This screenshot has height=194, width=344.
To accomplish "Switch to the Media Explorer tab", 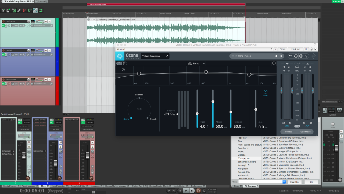I will click(x=10, y=186).
